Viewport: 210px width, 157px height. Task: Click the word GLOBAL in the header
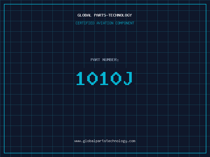[85, 15]
